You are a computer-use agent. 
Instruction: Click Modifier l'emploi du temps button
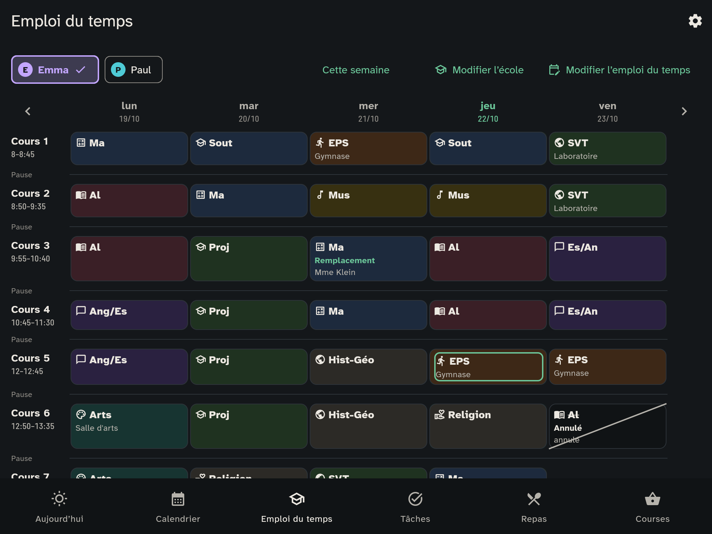[620, 70]
